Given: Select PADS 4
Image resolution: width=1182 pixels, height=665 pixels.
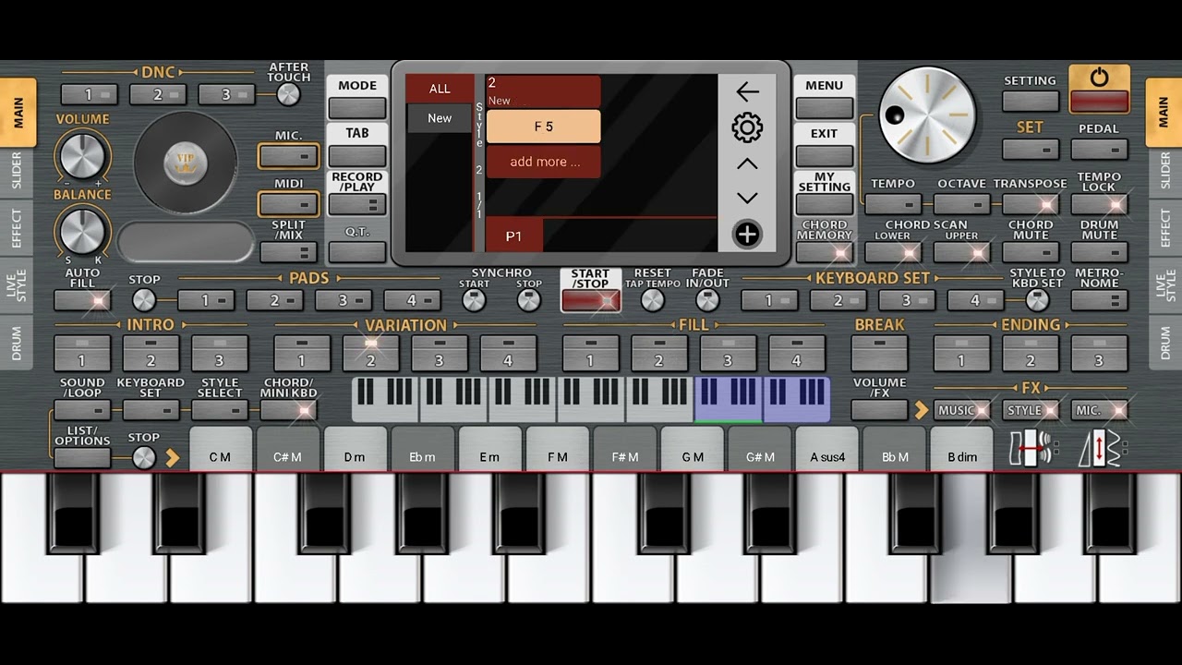Looking at the screenshot, I should [x=412, y=300].
